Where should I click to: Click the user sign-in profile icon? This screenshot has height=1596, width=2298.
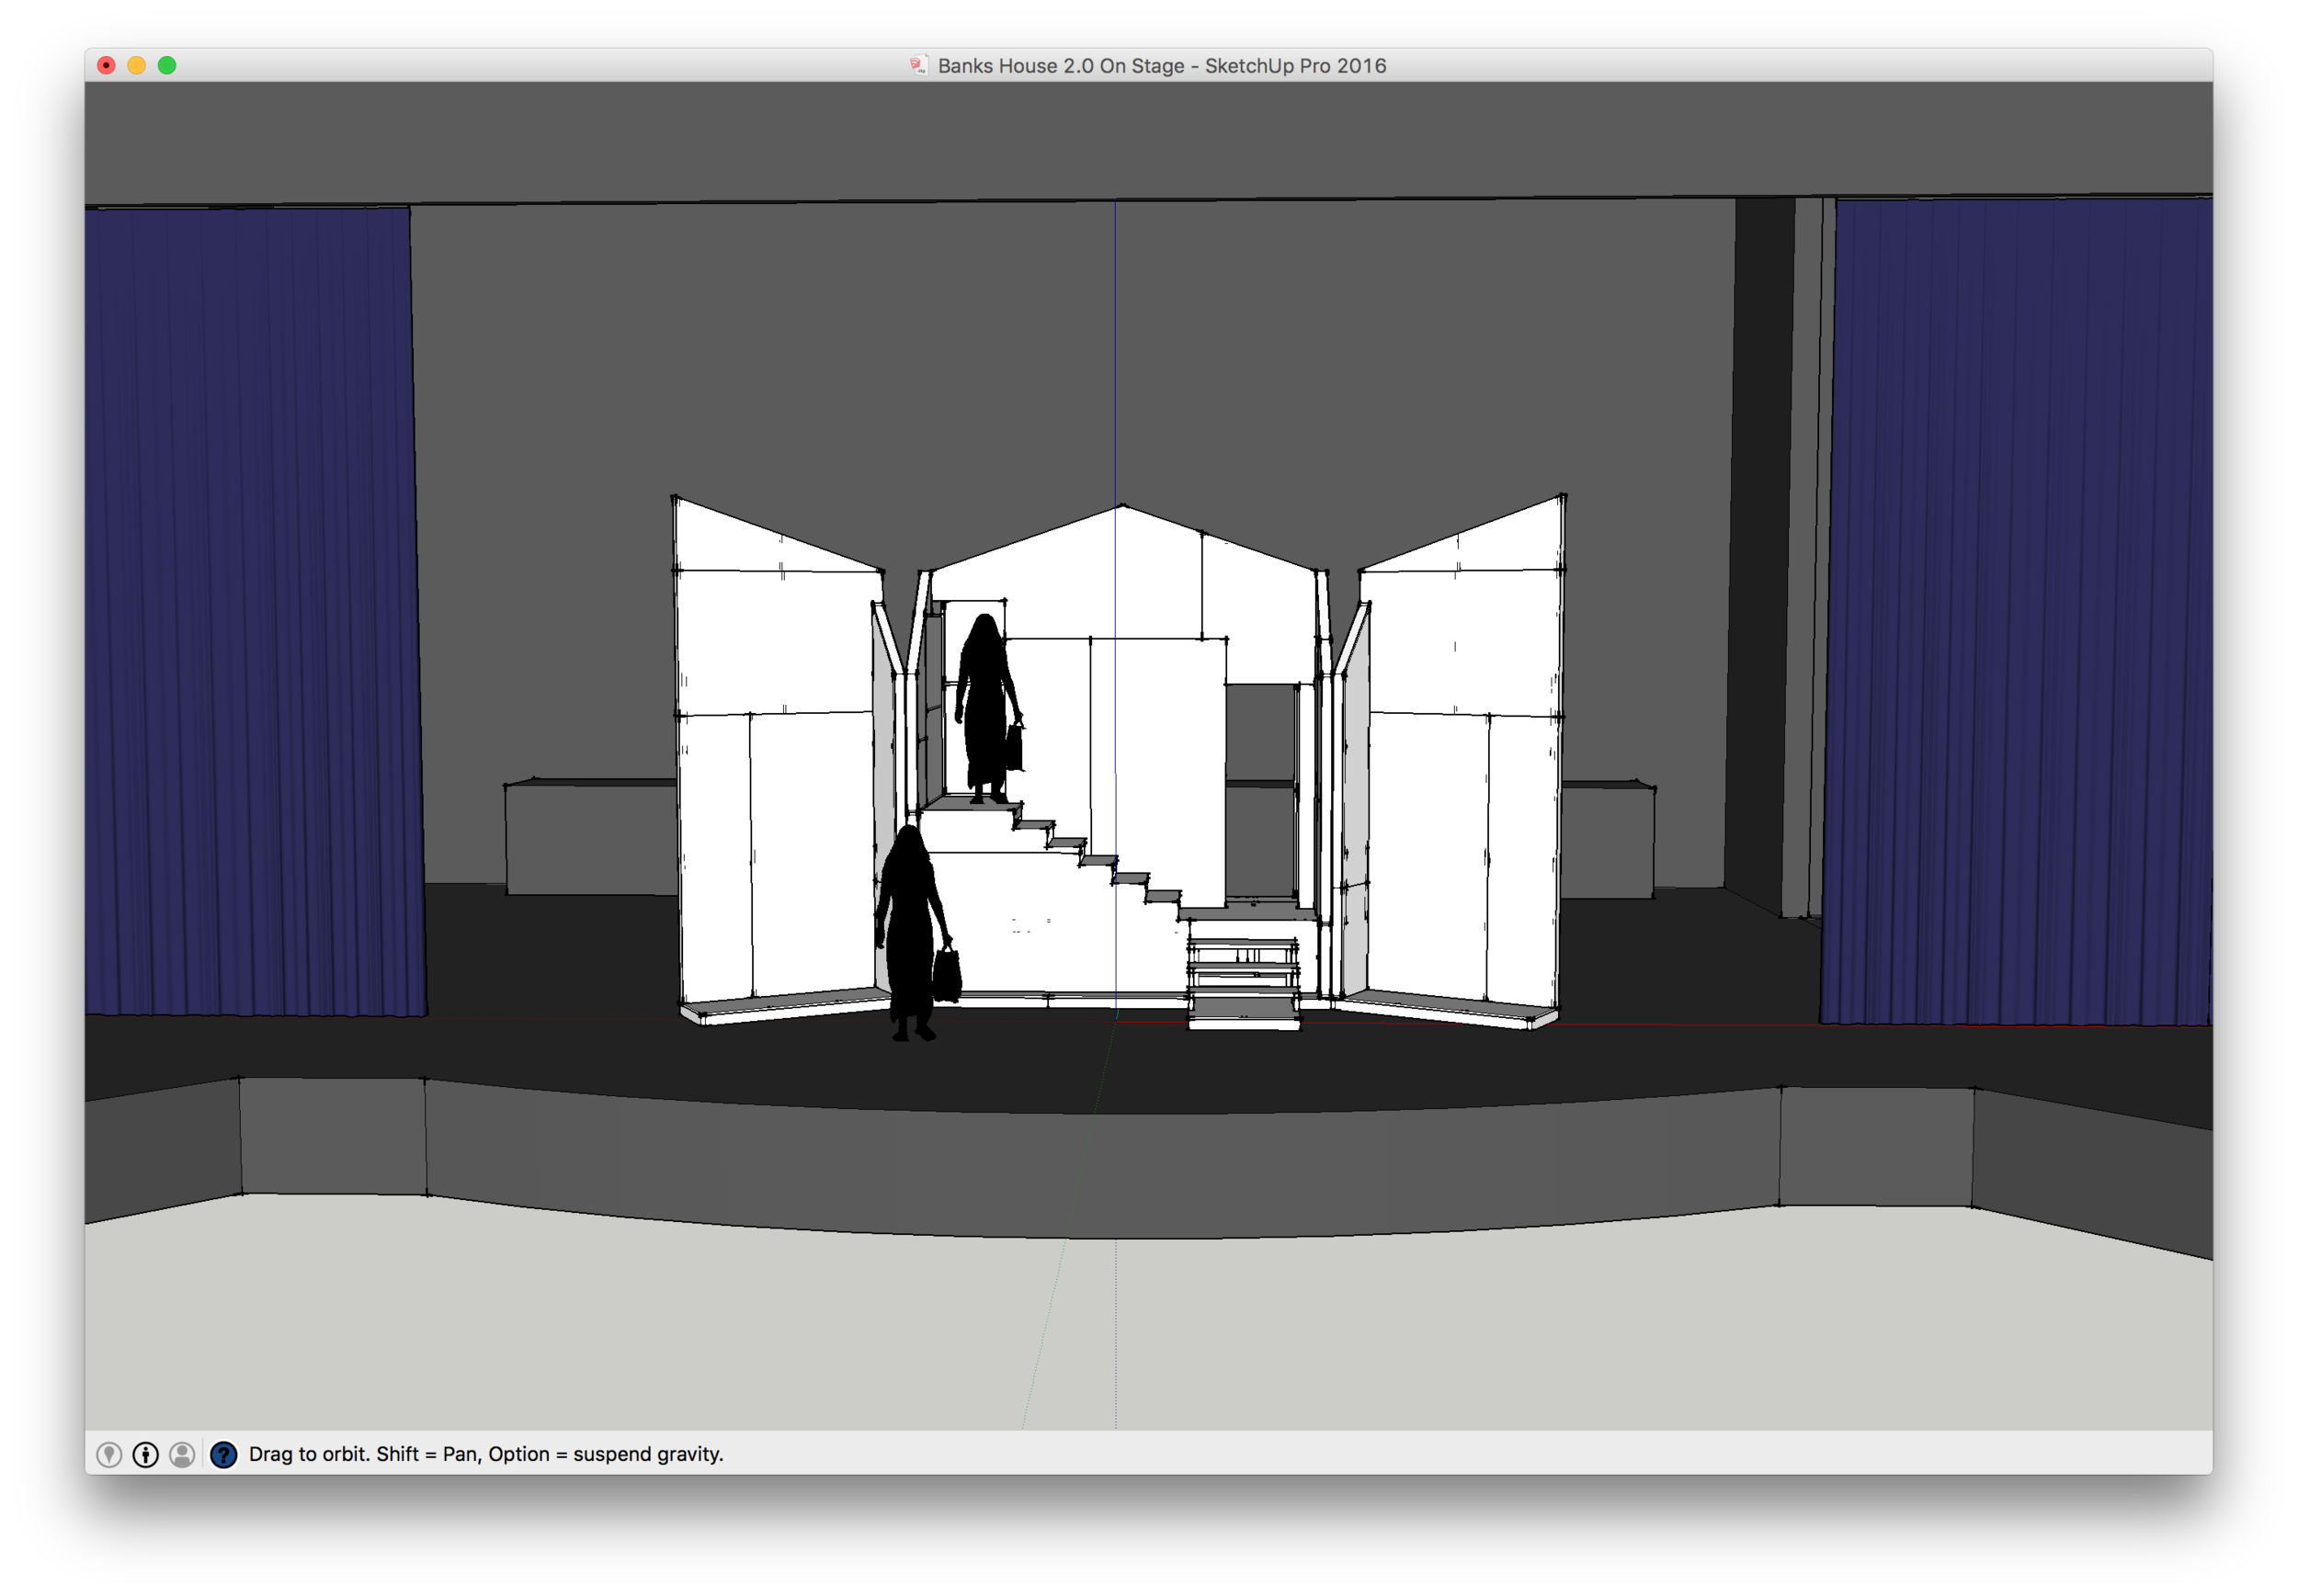[182, 1454]
